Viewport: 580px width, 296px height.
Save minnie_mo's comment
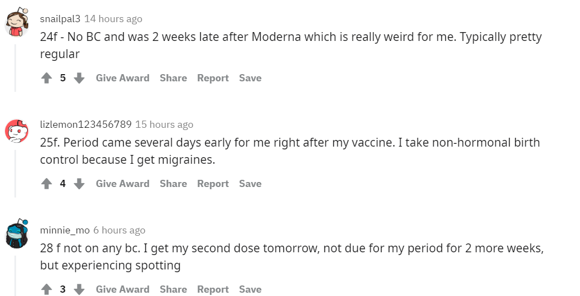(x=250, y=289)
